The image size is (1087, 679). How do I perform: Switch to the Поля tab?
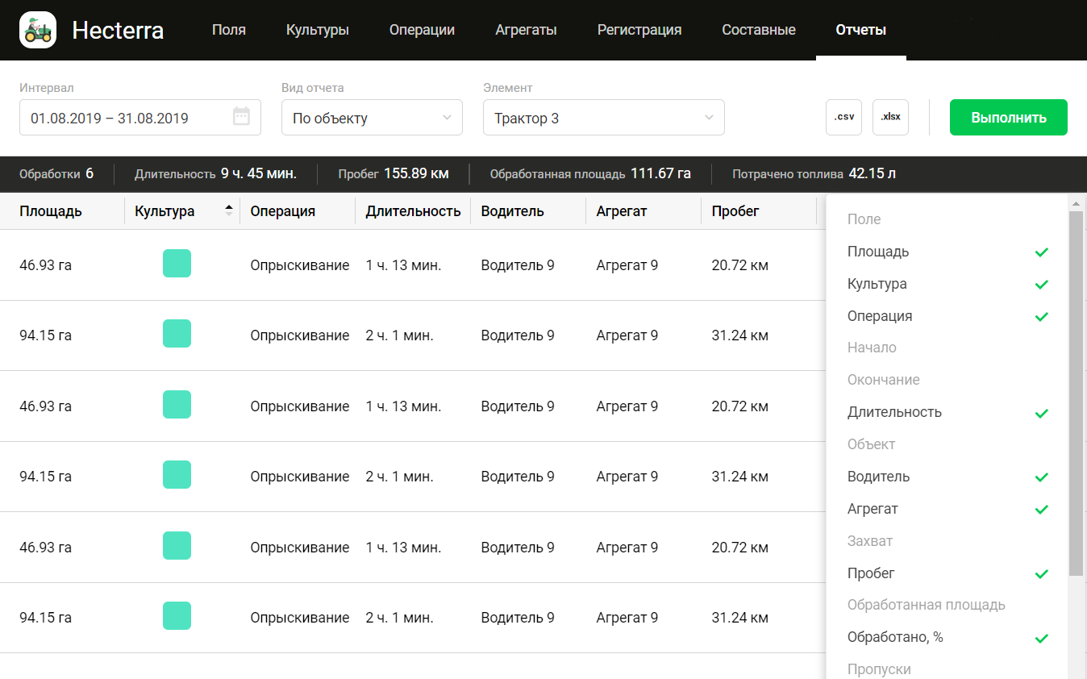point(229,30)
